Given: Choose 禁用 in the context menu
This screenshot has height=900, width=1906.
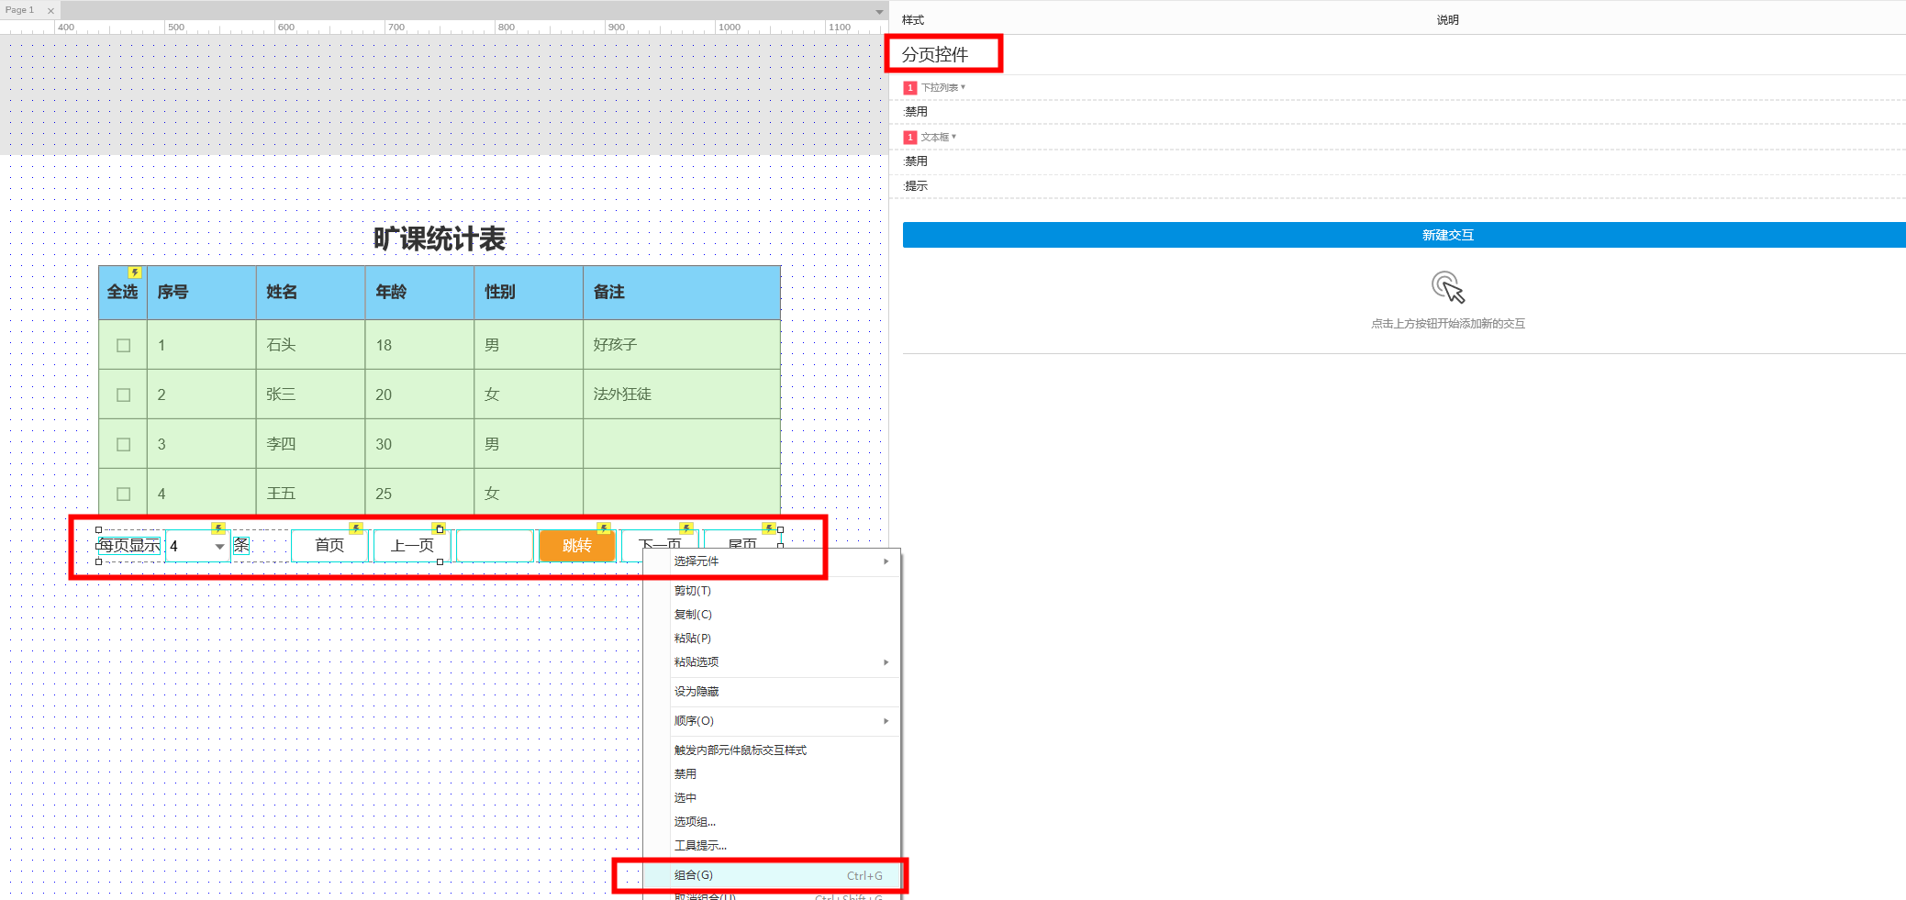Looking at the screenshot, I should pos(772,774).
